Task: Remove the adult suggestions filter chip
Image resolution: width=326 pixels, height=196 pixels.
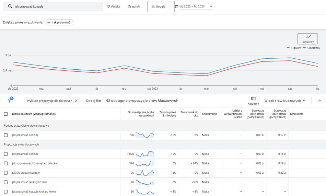Action: click(76, 101)
